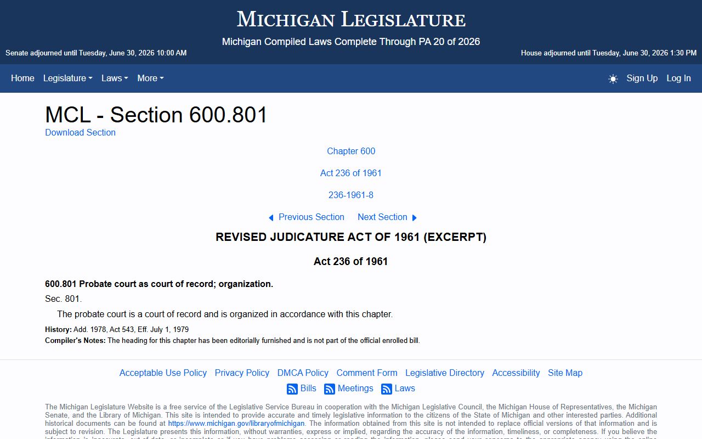This screenshot has width=702, height=439.
Task: Expand the More dropdown menu
Action: point(151,78)
